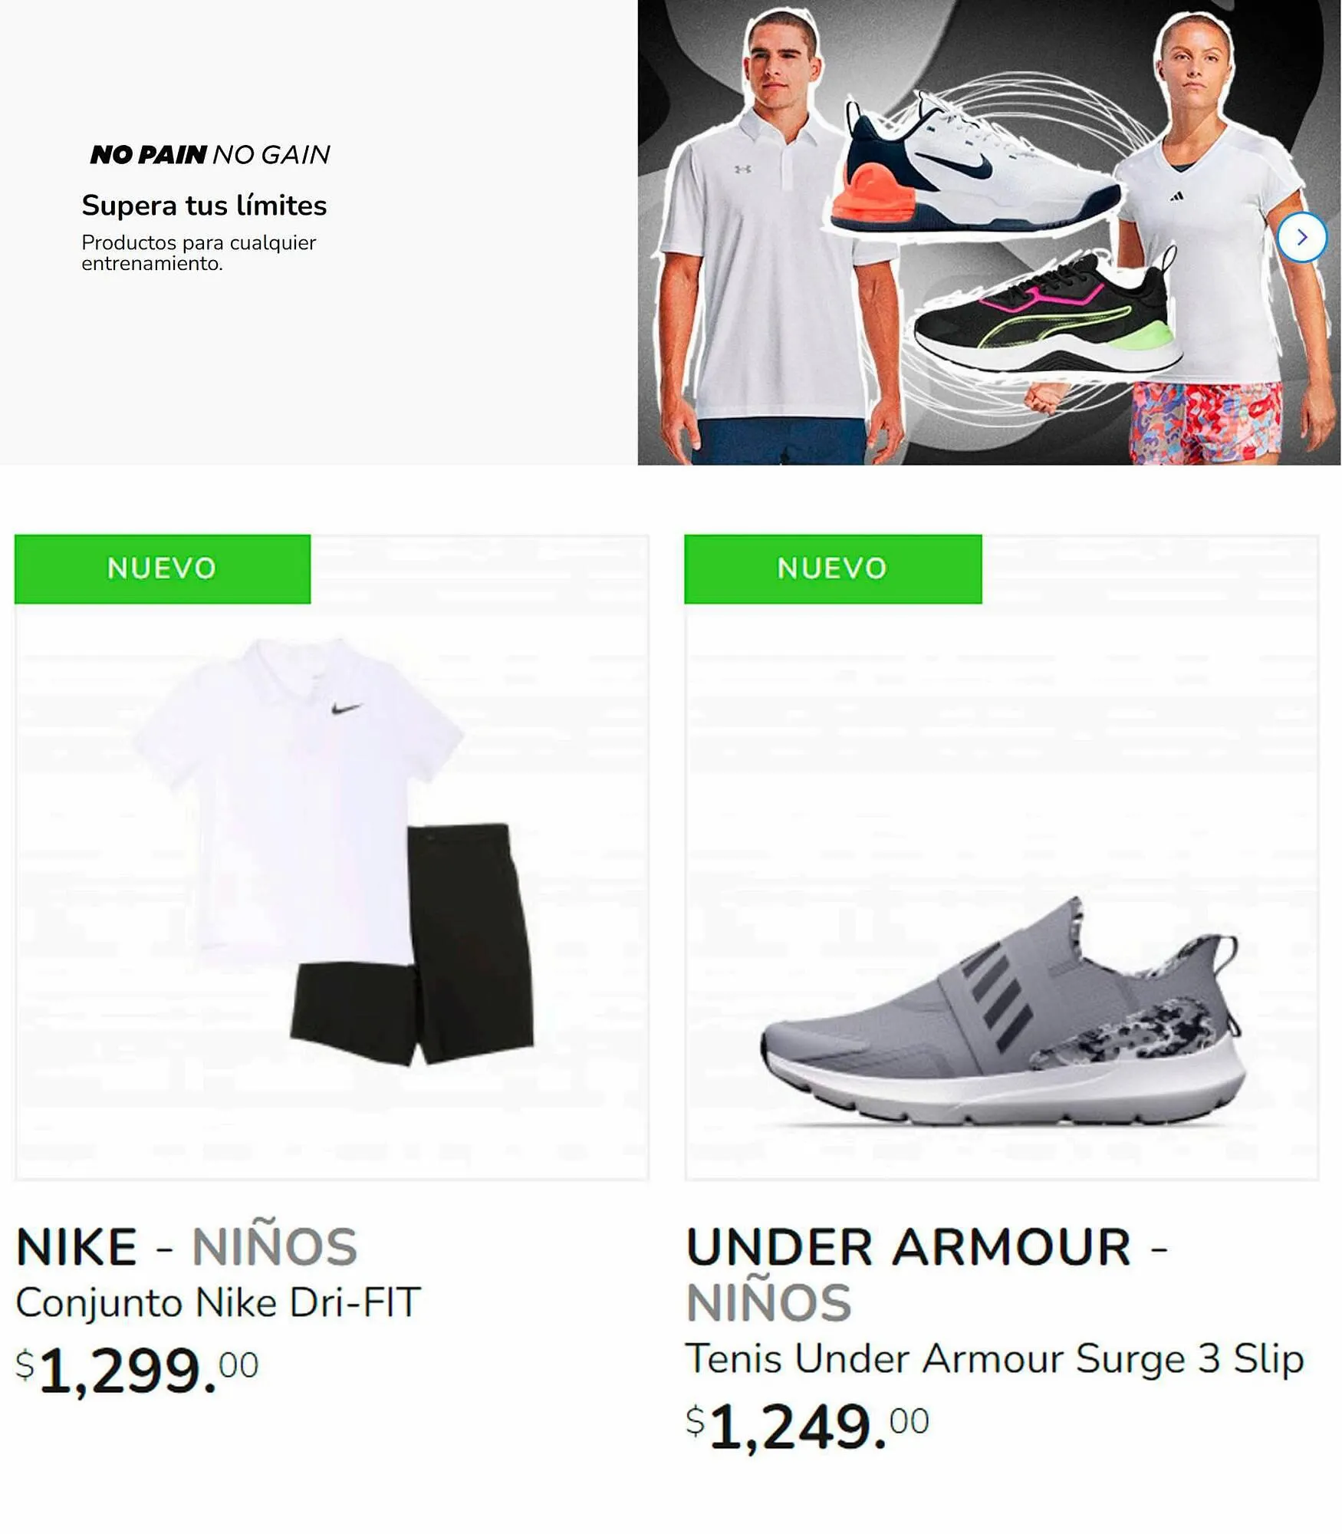Click the NUEVO badge on Under Armour product
Image resolution: width=1342 pixels, height=1534 pixels.
point(833,568)
